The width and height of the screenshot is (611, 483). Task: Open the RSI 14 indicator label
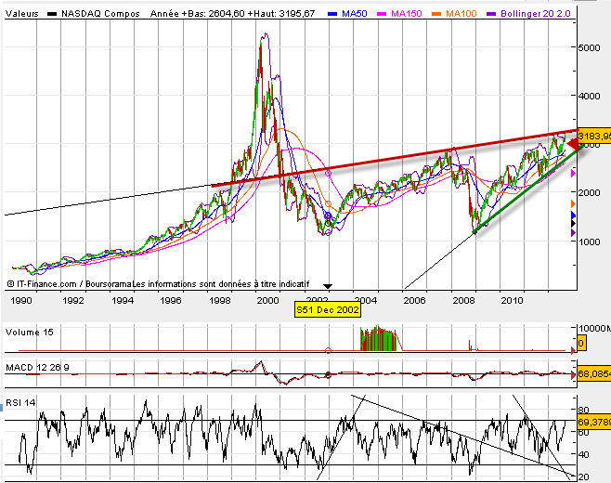(x=22, y=401)
